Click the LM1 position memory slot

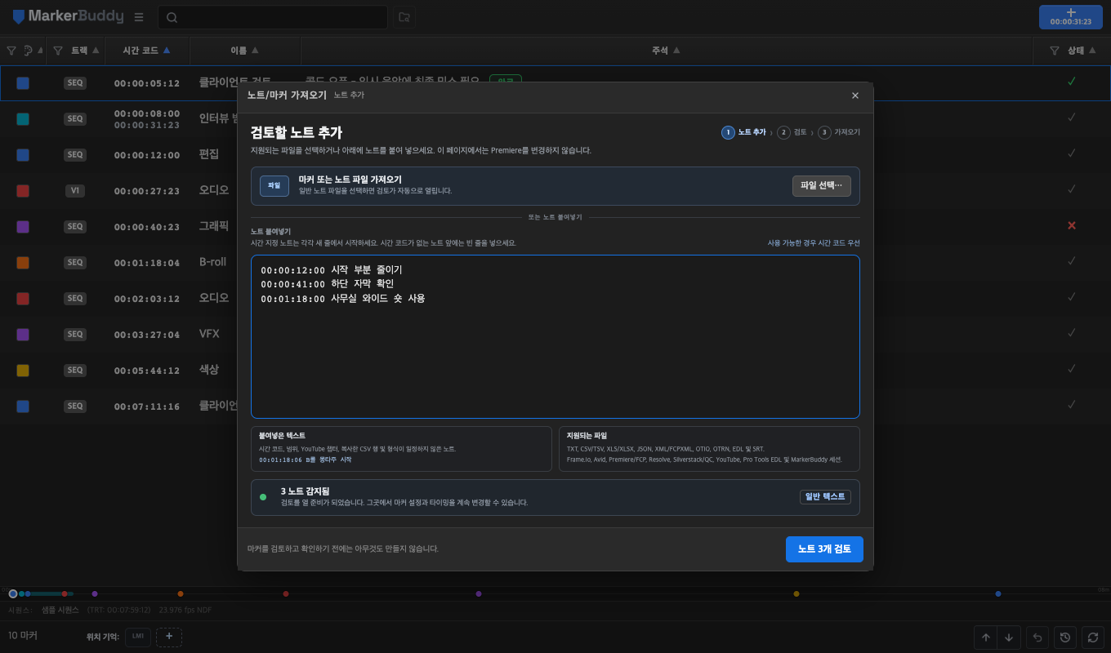click(x=138, y=637)
